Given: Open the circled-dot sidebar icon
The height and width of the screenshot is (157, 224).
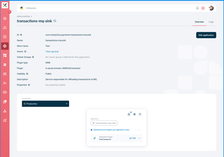Looking at the screenshot, I should tap(5, 37).
